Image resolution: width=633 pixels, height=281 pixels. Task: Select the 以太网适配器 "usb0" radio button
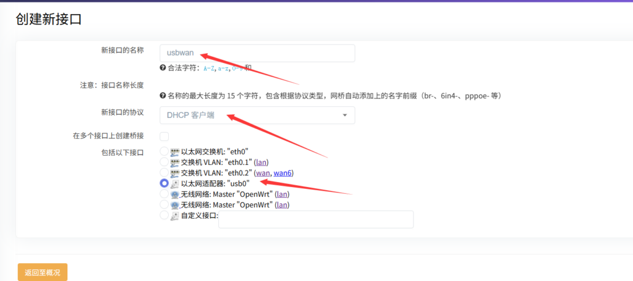[x=164, y=183]
